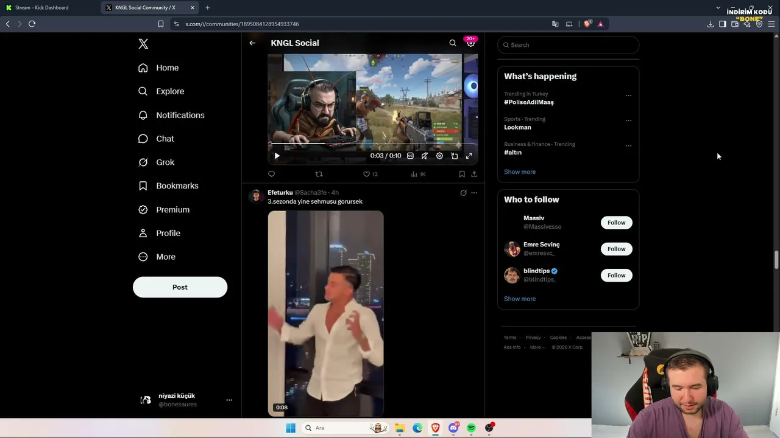The height and width of the screenshot is (438, 780).
Task: Open options for Lookman trend
Action: [x=628, y=120]
